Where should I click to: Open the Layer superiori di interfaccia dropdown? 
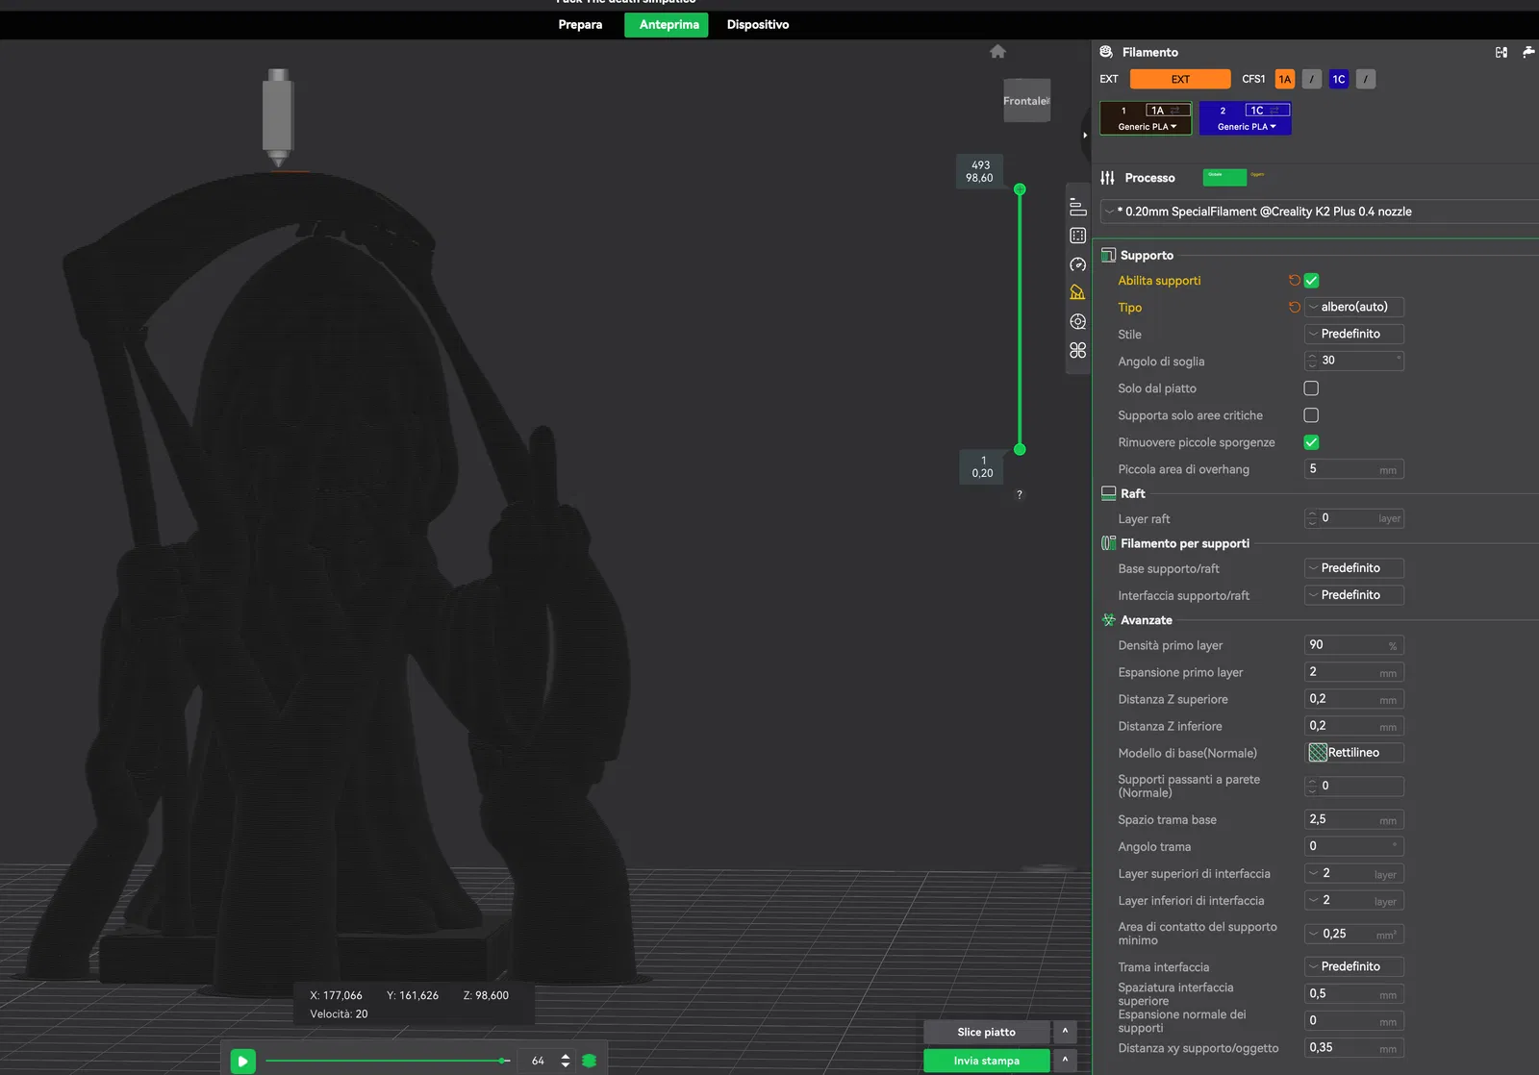(x=1353, y=873)
